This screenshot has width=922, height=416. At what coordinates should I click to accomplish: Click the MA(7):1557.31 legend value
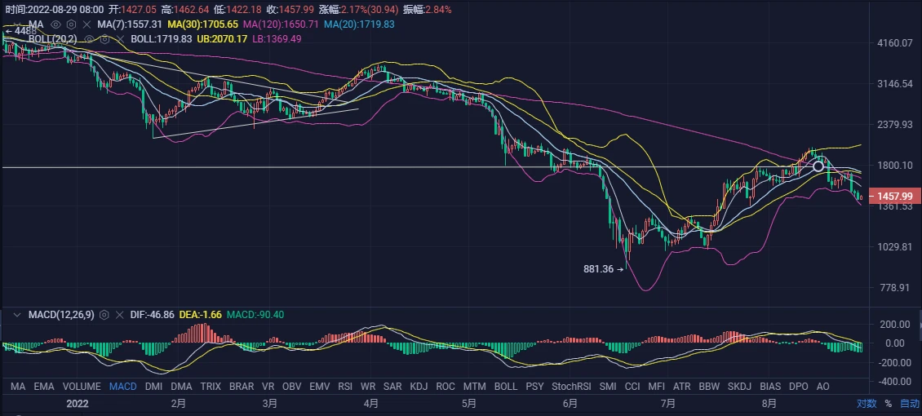coord(131,24)
